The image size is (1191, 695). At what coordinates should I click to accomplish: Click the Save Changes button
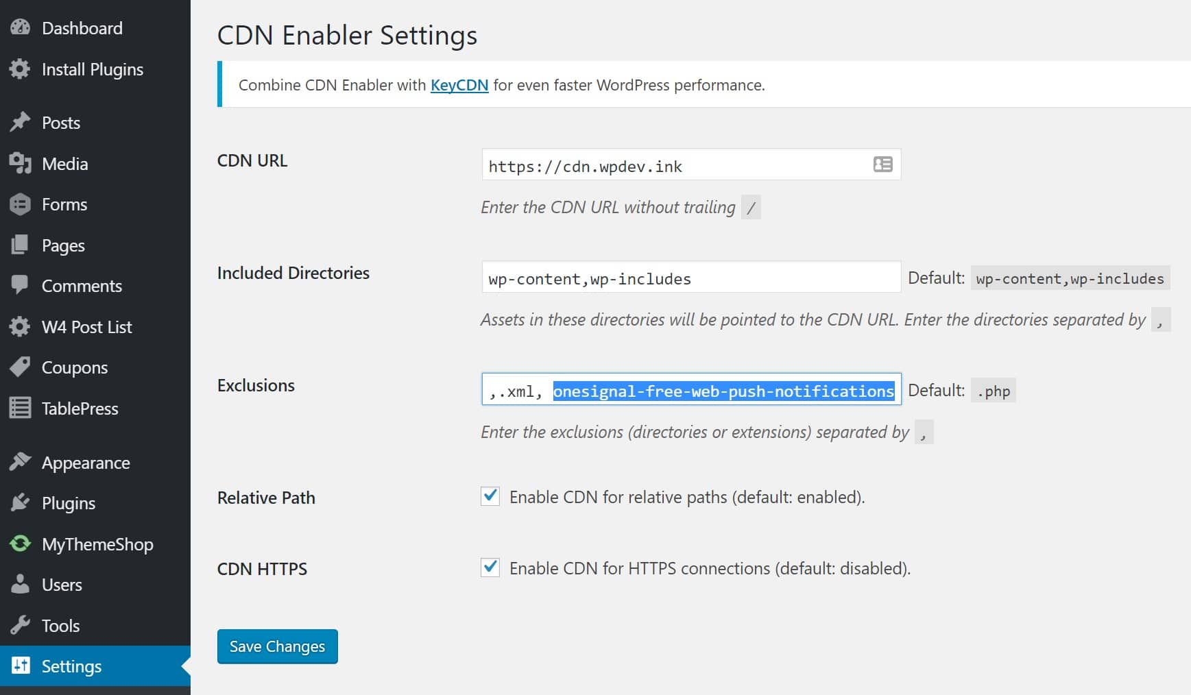tap(277, 646)
